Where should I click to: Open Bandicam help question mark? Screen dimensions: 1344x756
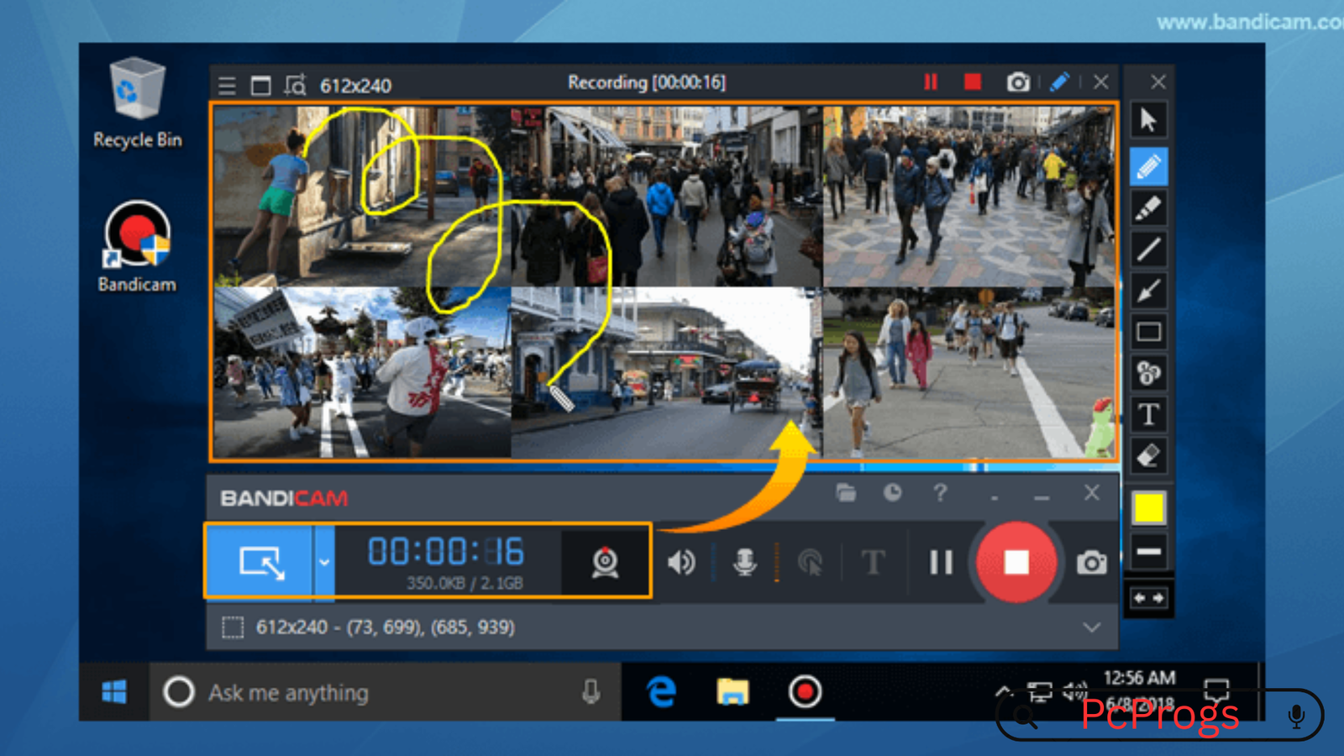pyautogui.click(x=940, y=493)
